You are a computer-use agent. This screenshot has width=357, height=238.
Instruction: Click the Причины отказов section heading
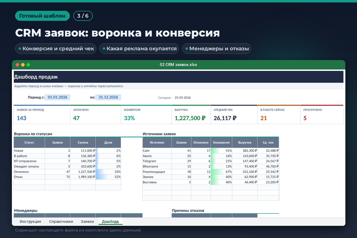coord(188,210)
